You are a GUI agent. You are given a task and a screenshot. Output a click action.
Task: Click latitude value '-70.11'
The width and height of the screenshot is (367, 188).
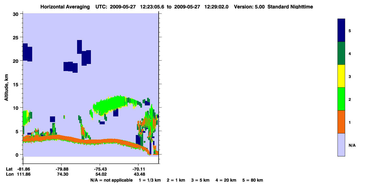[x=138, y=169]
